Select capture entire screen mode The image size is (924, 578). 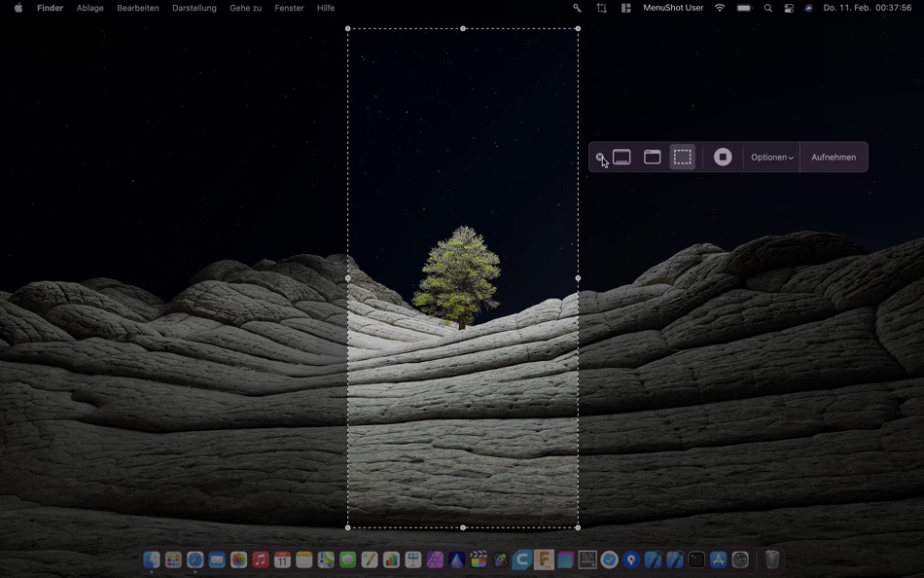tap(622, 157)
